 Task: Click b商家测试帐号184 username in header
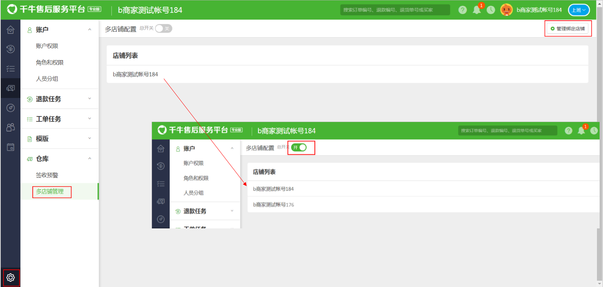click(539, 10)
